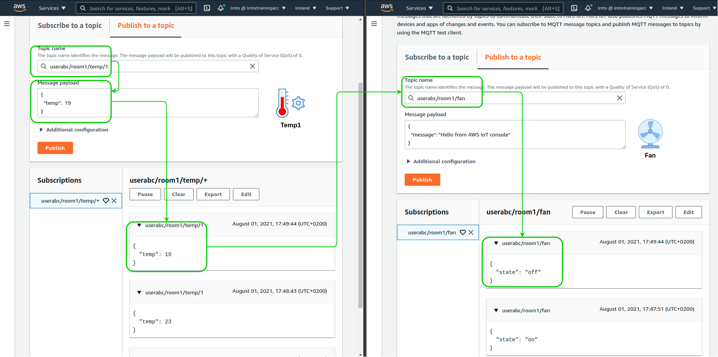This screenshot has width=718, height=357.
Task: Clear messages for userabc/room1/temp/+
Action: pyautogui.click(x=179, y=194)
